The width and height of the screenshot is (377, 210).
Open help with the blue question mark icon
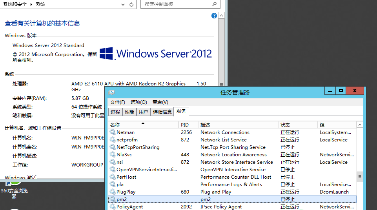[214, 16]
